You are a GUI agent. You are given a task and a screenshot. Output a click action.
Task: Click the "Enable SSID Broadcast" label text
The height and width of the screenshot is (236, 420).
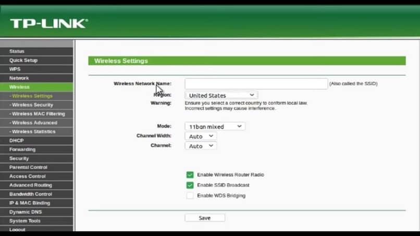223,185
